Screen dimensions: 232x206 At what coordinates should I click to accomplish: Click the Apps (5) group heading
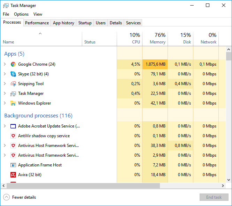click(14, 54)
